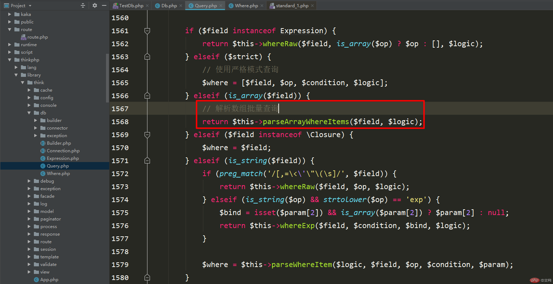Select the facade folder
553x284 pixels.
[47, 196]
